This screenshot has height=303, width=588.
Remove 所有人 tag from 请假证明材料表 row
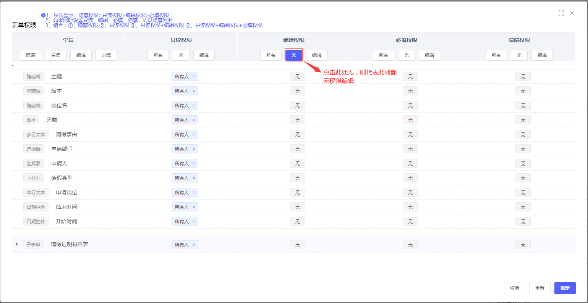(x=194, y=245)
